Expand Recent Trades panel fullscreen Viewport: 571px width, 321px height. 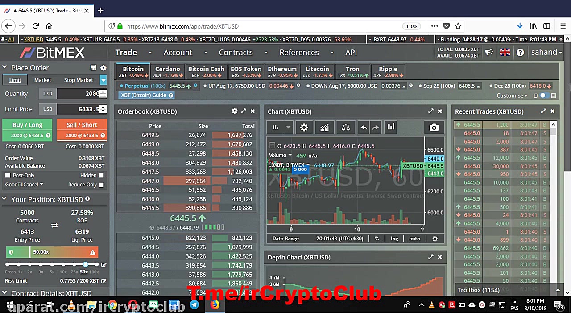[543, 111]
